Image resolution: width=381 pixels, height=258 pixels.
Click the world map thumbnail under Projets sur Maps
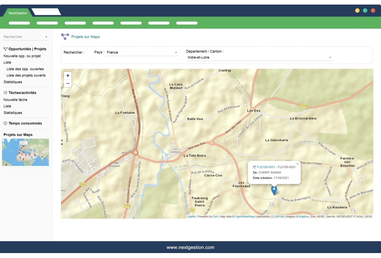(25, 152)
